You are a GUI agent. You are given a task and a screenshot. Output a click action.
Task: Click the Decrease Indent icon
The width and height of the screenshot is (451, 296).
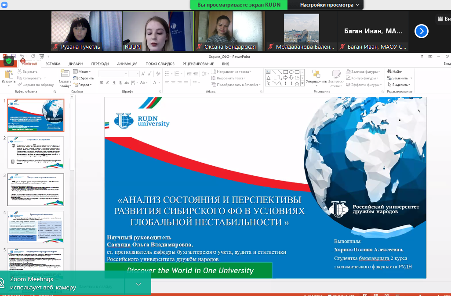pyautogui.click(x=189, y=74)
